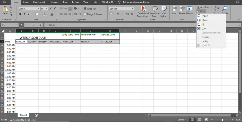Switch to the Insert tab
This screenshot has height=122, width=242.
point(26,2)
